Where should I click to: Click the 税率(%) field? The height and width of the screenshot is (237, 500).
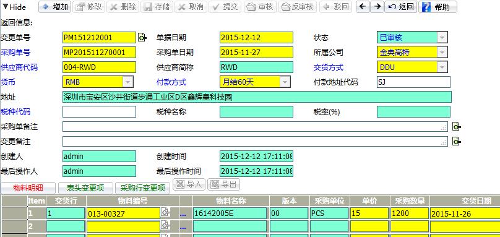(x=413, y=111)
